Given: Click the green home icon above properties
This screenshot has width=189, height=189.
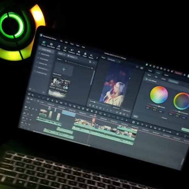Looking at the screenshot, I should (147, 65).
